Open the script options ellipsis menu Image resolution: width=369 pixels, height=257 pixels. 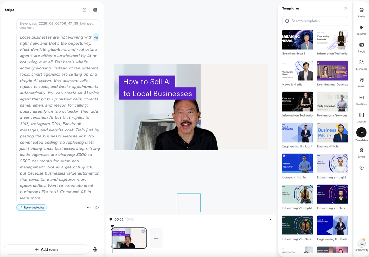coord(89,208)
